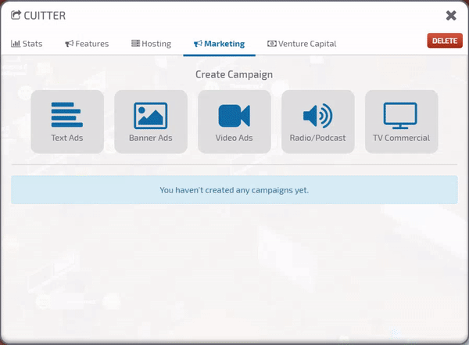Click the "Radio/Podcast" caption text

click(317, 138)
